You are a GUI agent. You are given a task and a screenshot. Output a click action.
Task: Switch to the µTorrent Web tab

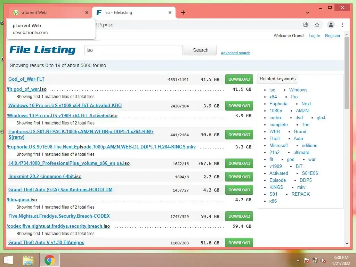tap(50, 13)
